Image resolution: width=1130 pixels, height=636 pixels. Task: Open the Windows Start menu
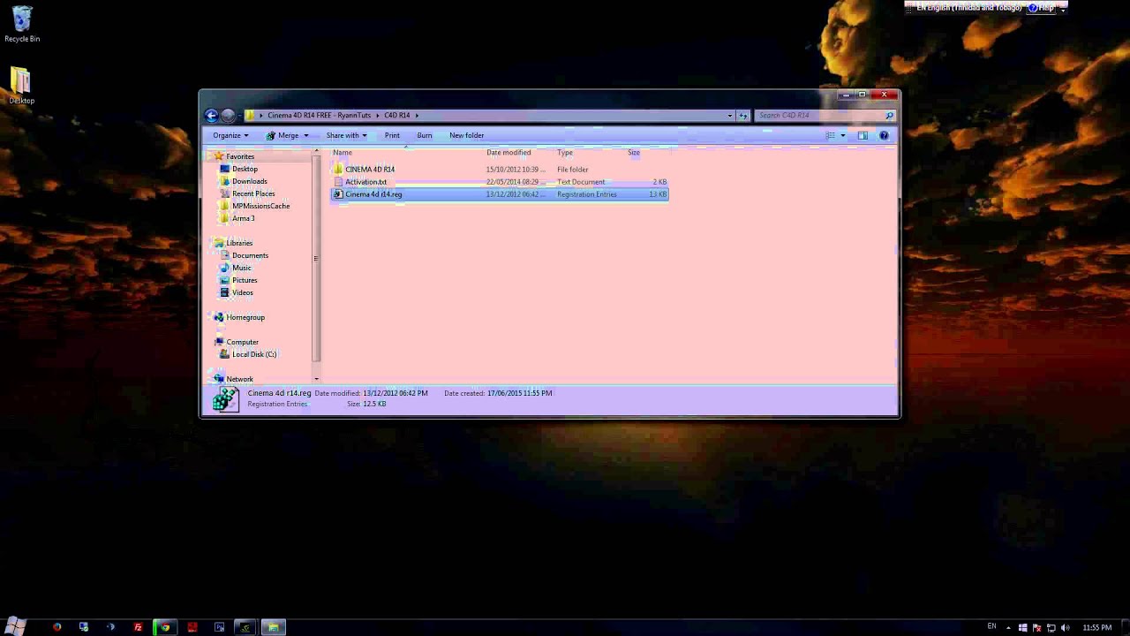(15, 625)
